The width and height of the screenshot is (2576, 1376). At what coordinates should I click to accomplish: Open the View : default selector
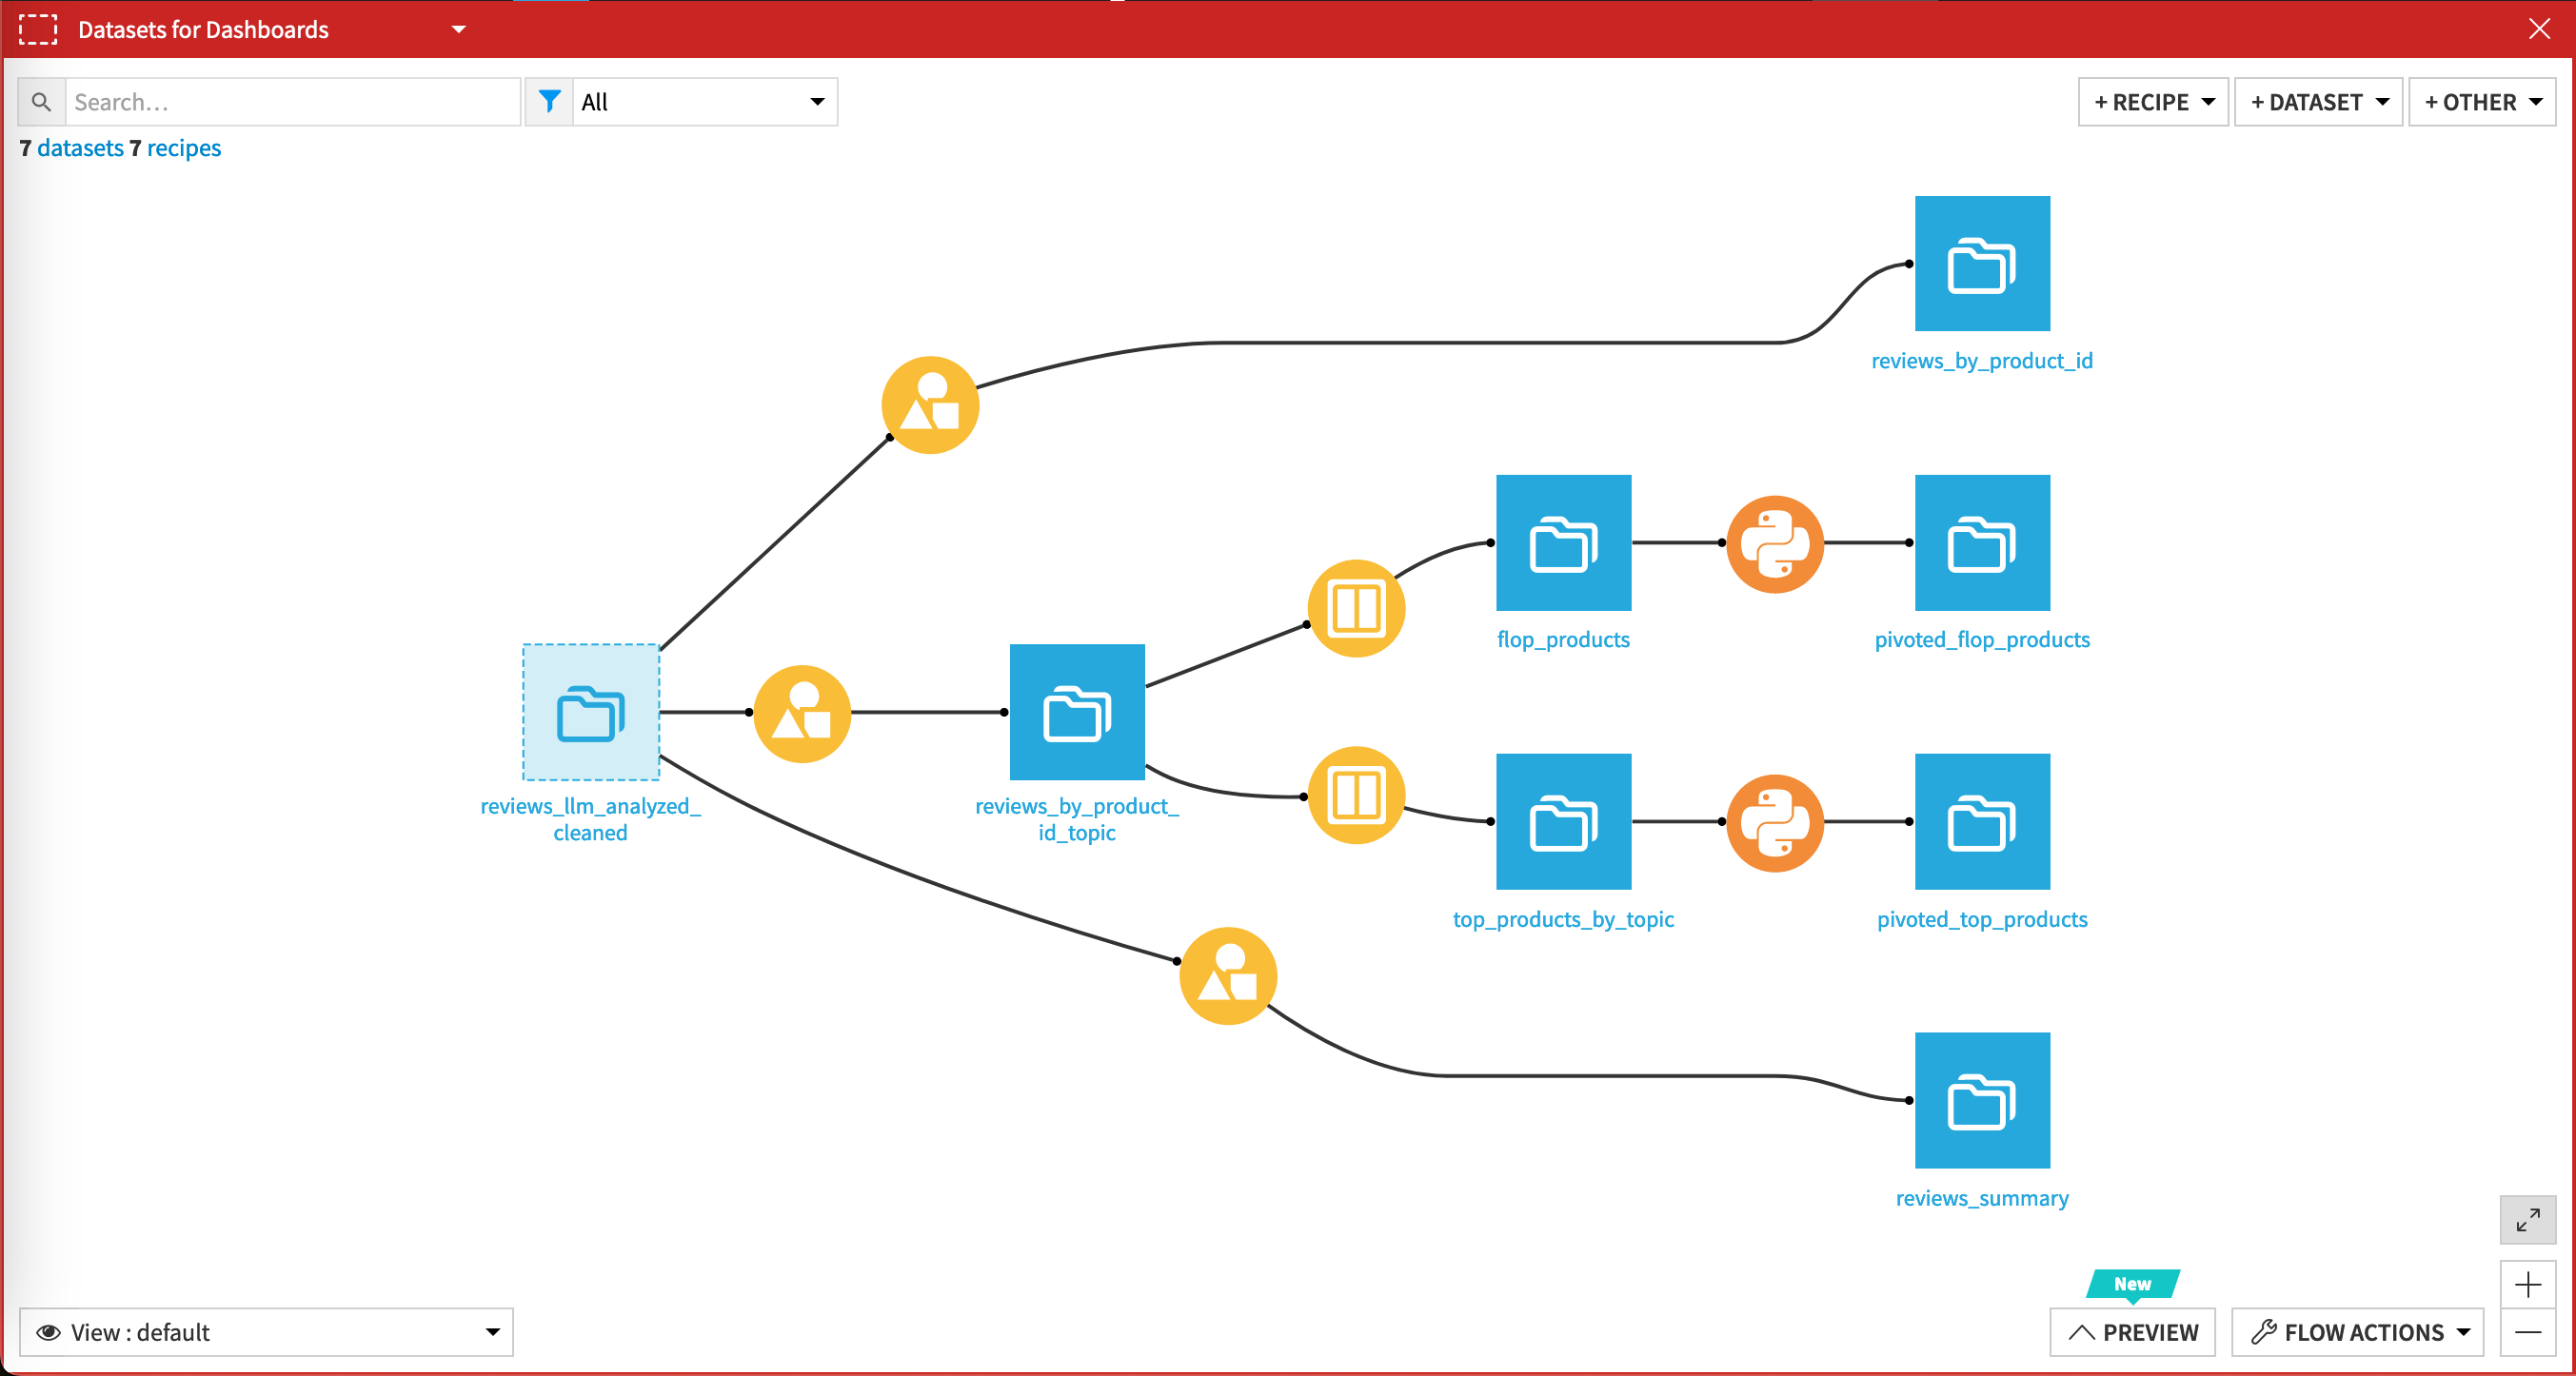pos(265,1332)
